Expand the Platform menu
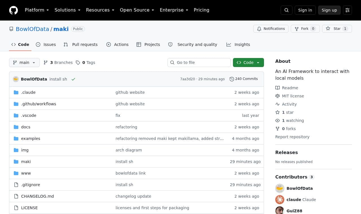The height and width of the screenshot is (214, 361). [37, 10]
